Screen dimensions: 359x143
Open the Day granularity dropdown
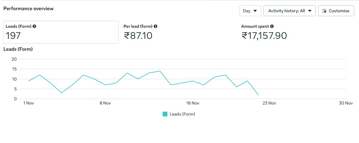(250, 11)
